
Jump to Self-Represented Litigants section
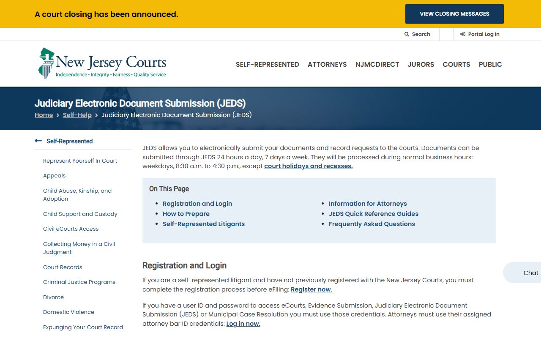[x=204, y=224]
